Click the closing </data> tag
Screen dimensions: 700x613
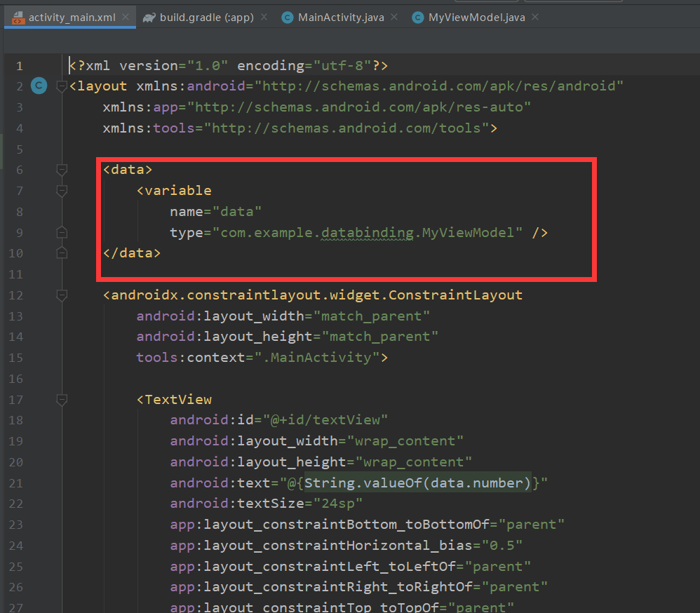132,253
